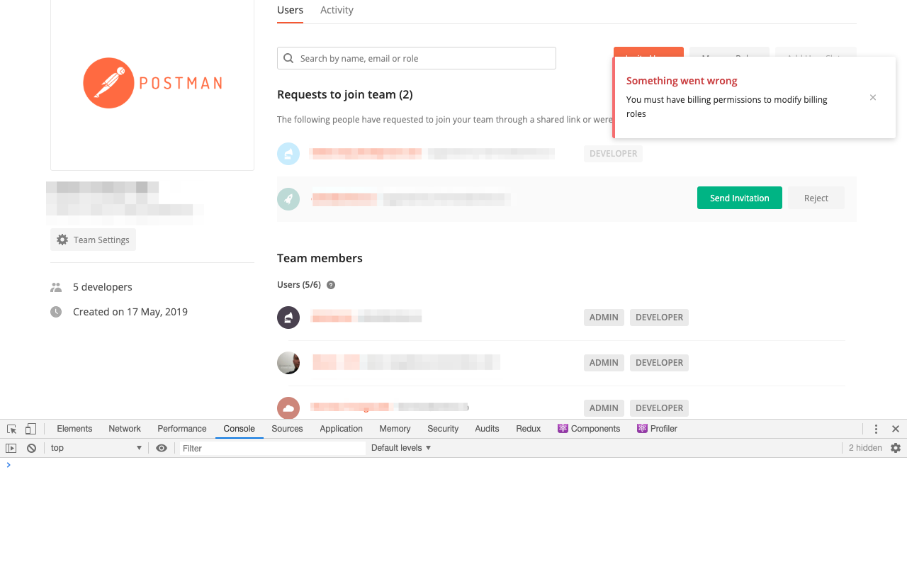Switch to the Network panel
The image size is (907, 567).
(x=124, y=429)
